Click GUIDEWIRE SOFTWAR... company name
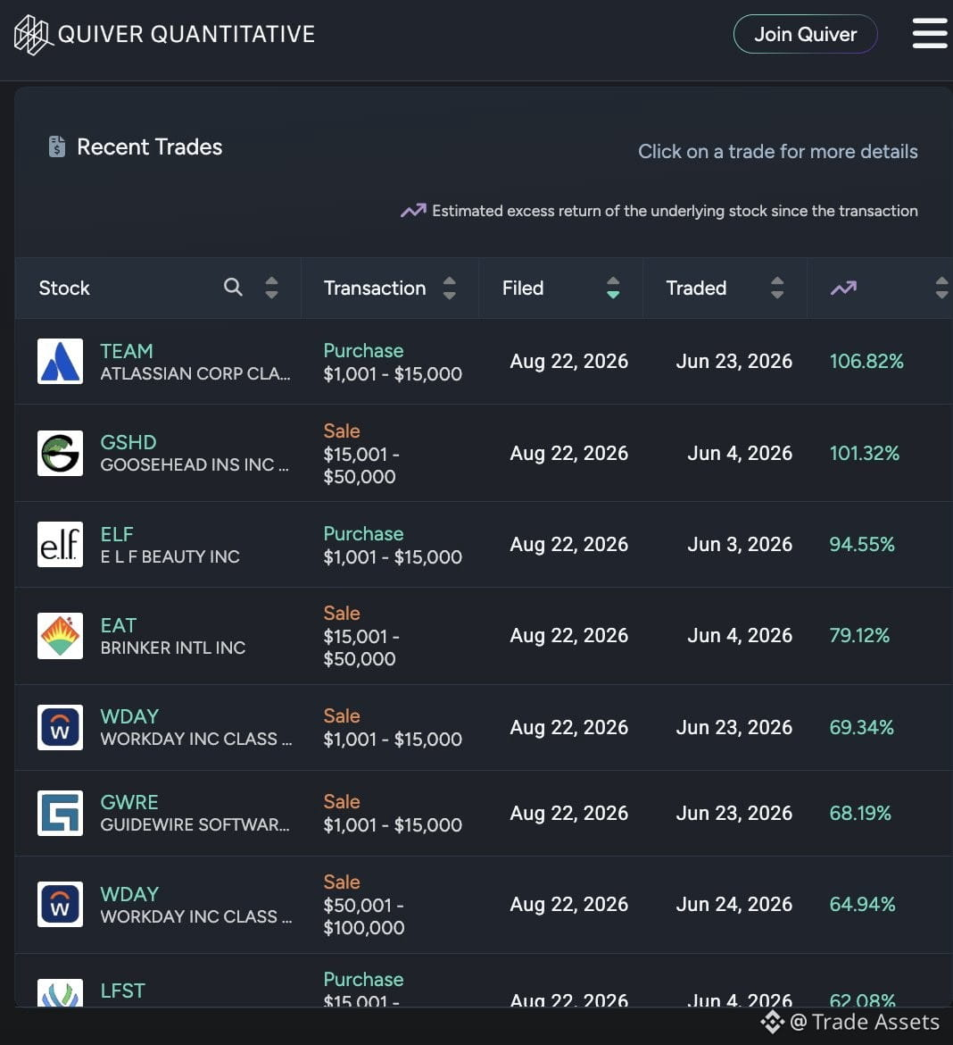Image resolution: width=953 pixels, height=1045 pixels. (x=195, y=825)
